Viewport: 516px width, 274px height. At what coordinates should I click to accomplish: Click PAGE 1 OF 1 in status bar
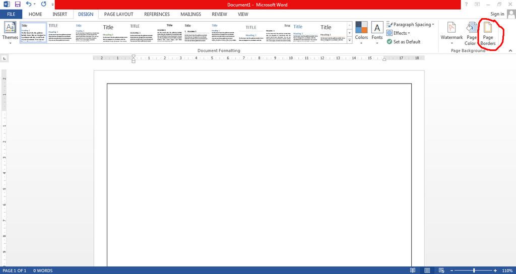click(14, 270)
